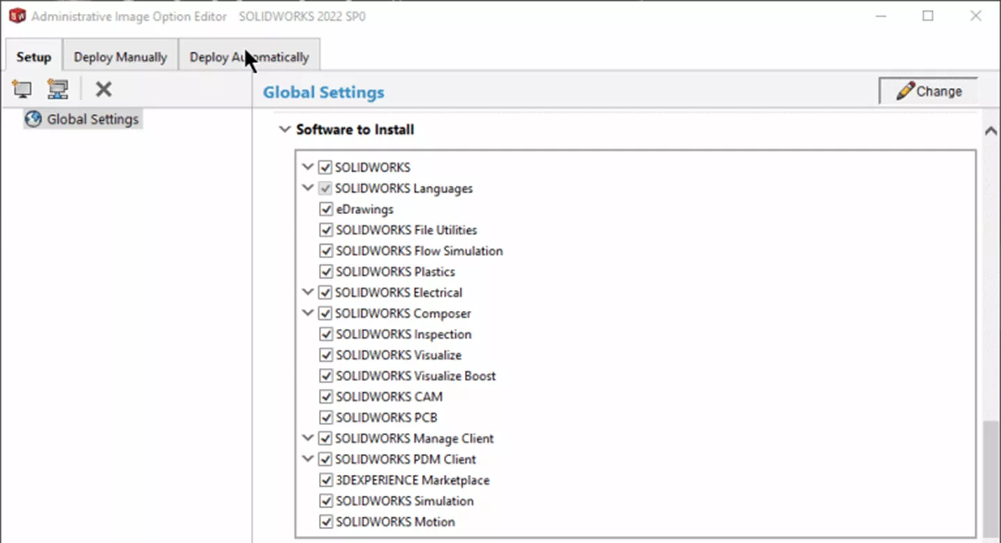This screenshot has height=543, width=1001.
Task: Uncheck SOLIDWORKS File Utilities checkbox
Action: pyautogui.click(x=326, y=230)
